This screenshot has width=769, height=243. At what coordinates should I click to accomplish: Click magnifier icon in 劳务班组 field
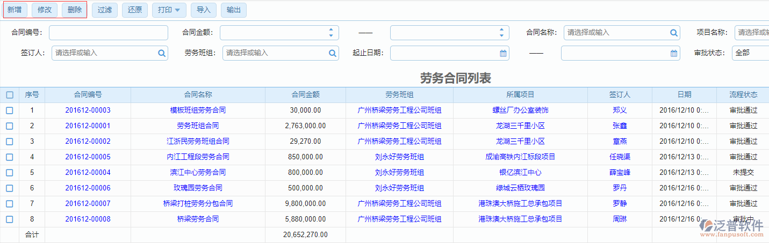tap(333, 53)
